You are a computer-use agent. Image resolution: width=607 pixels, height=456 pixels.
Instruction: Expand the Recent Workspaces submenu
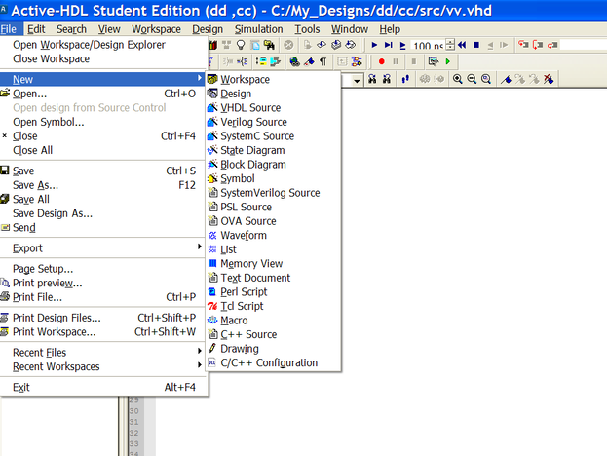click(x=102, y=366)
